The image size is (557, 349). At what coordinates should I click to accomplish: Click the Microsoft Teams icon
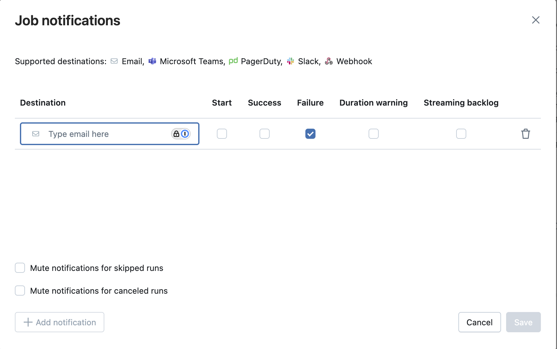(152, 61)
